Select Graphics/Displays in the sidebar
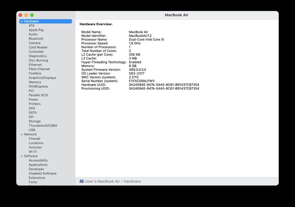The width and height of the screenshot is (295, 207). point(42,78)
